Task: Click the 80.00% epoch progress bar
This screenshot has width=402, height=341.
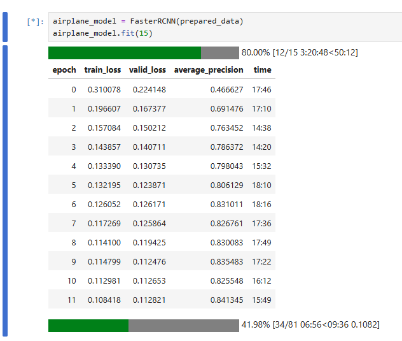Action: click(144, 53)
